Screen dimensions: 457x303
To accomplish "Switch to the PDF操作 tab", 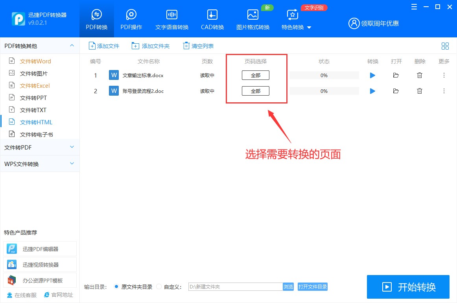I will pyautogui.click(x=131, y=19).
